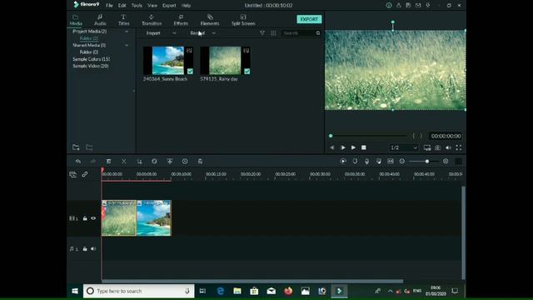Open the Edit menu
Viewport: 533px width, 300px height.
[x=122, y=6]
